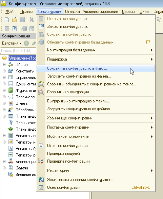Expand the Обработки tree node
This screenshot has height=199, width=163.
tap(4, 110)
